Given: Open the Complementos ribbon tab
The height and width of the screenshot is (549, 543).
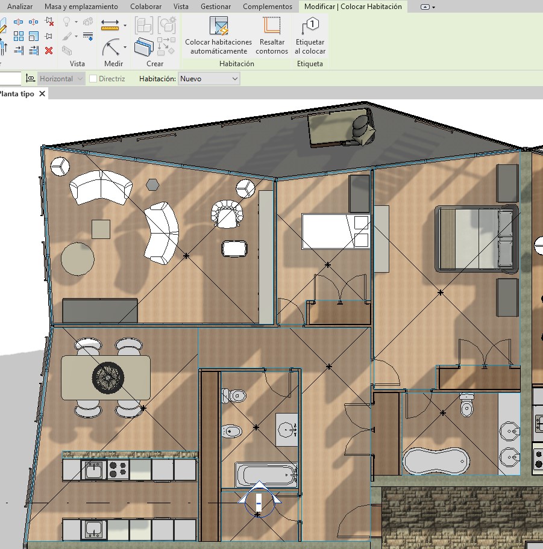Looking at the screenshot, I should pyautogui.click(x=268, y=7).
